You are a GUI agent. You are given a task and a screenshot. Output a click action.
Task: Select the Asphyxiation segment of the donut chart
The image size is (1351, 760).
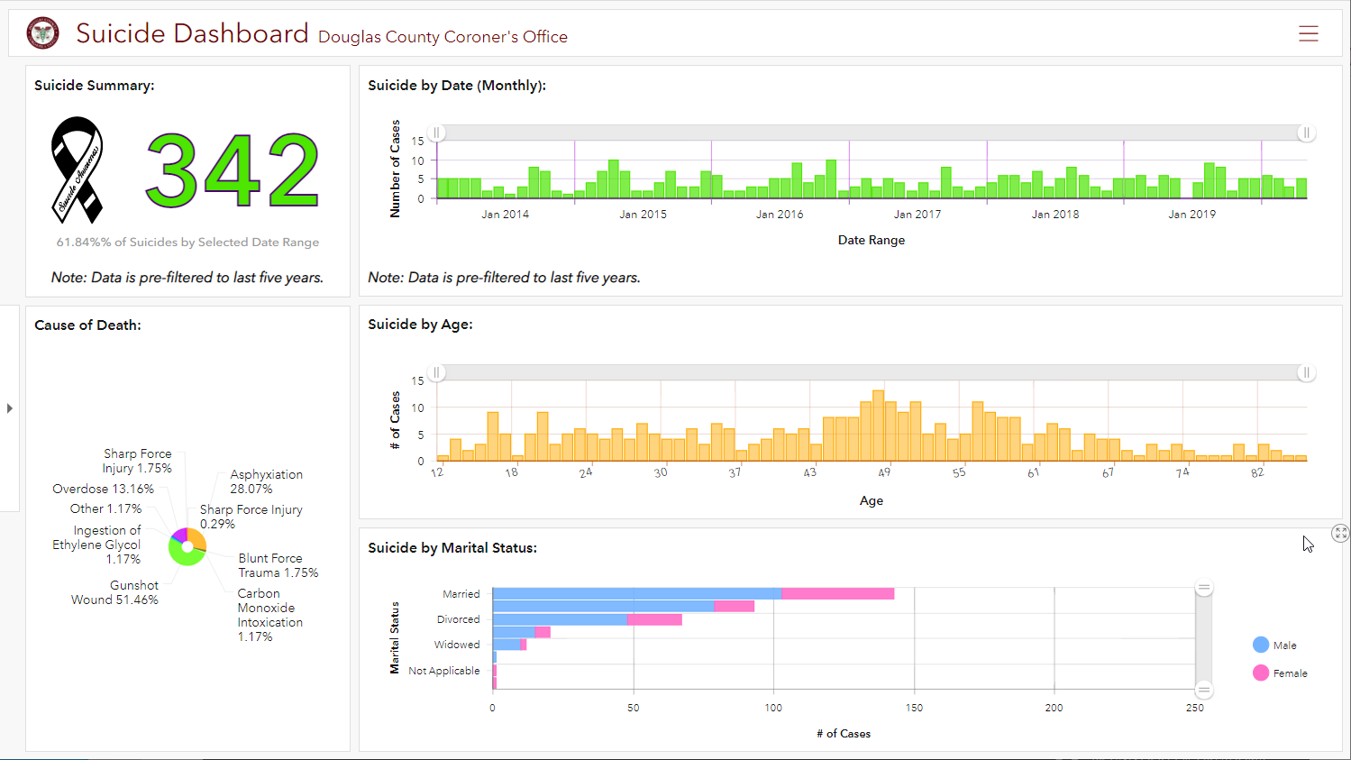[196, 536]
